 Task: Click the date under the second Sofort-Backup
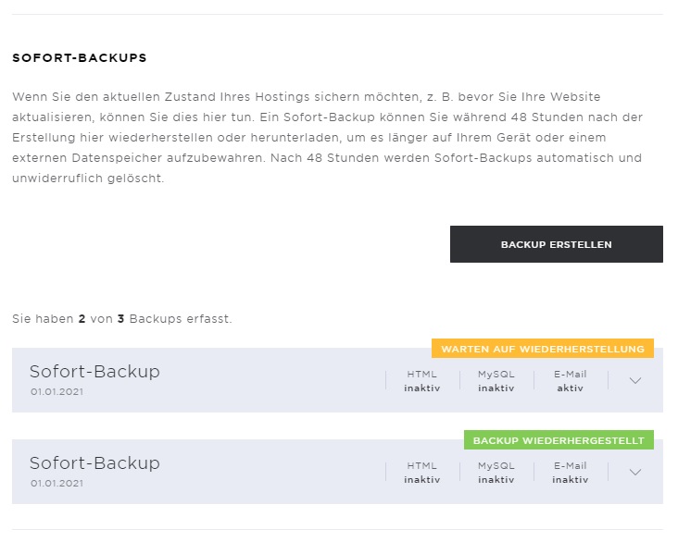(x=56, y=483)
